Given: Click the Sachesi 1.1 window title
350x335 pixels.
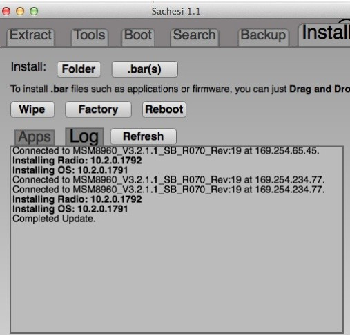Looking at the screenshot, I should (x=176, y=11).
